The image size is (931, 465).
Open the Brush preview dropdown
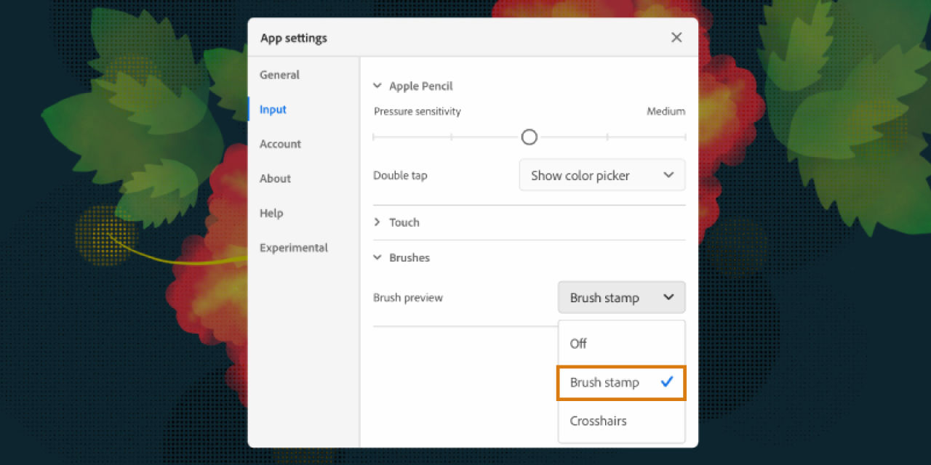(621, 297)
